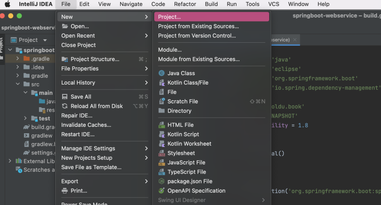Click the Java Class icon in New submenu
The image size is (381, 205).
tap(161, 73)
